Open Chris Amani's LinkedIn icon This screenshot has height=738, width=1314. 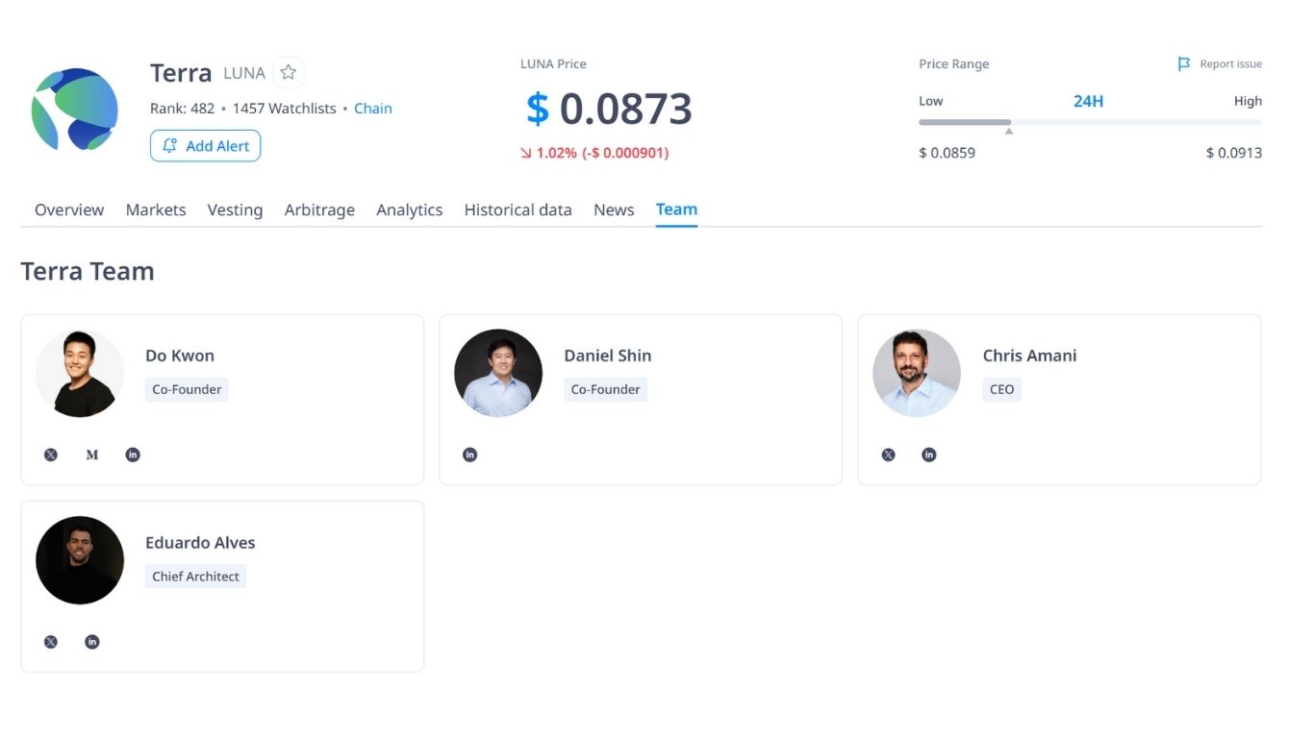click(929, 454)
